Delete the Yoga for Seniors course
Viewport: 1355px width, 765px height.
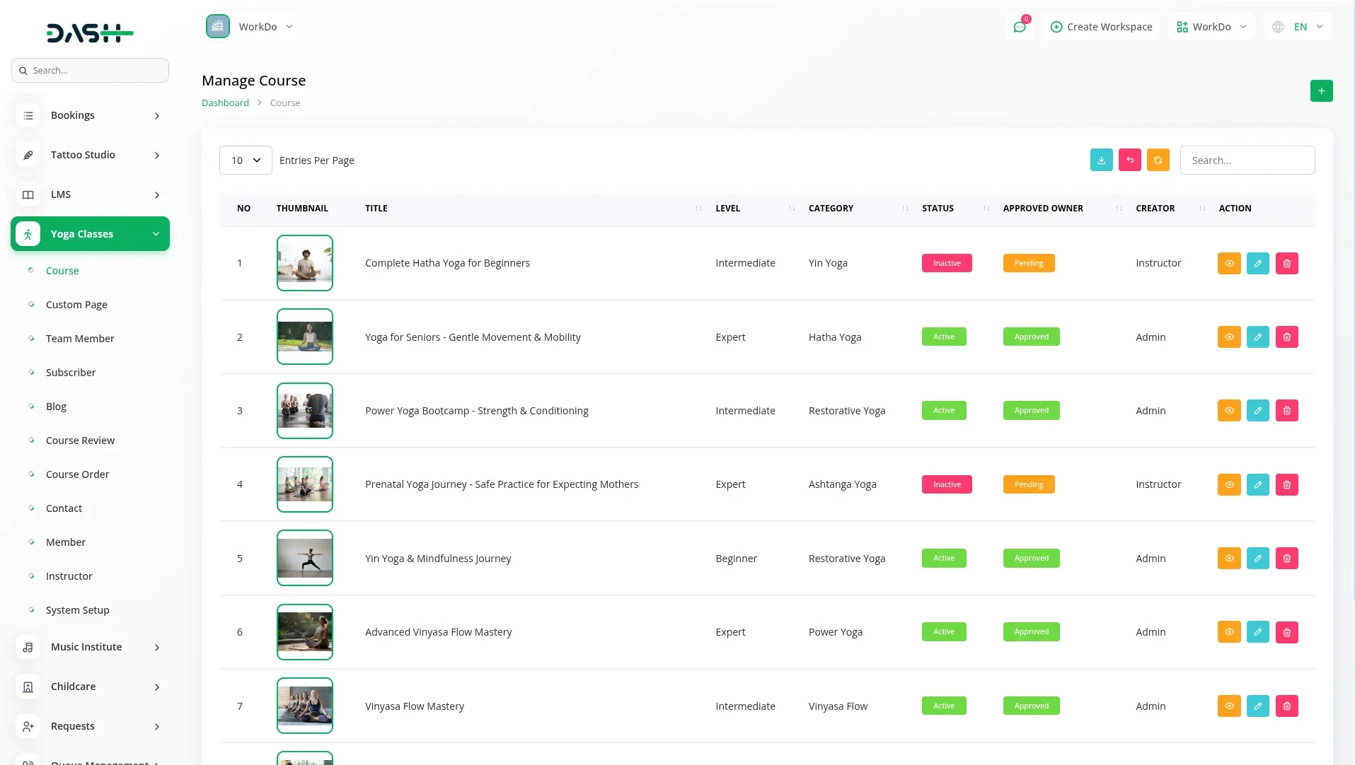coord(1286,337)
